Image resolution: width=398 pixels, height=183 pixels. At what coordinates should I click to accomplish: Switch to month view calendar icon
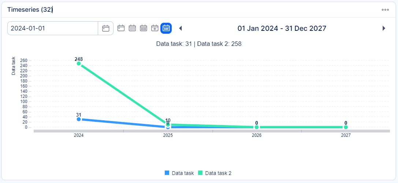click(144, 28)
